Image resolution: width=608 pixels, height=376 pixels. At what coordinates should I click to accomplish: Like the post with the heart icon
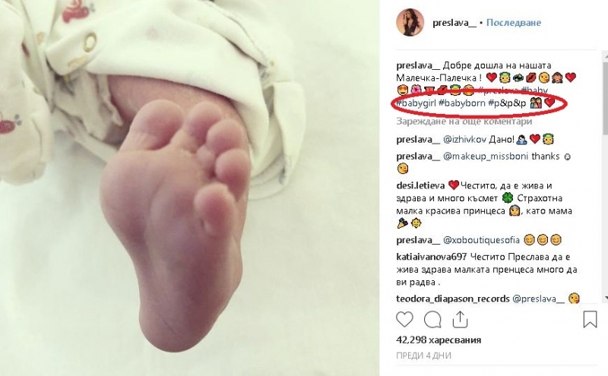(x=404, y=320)
